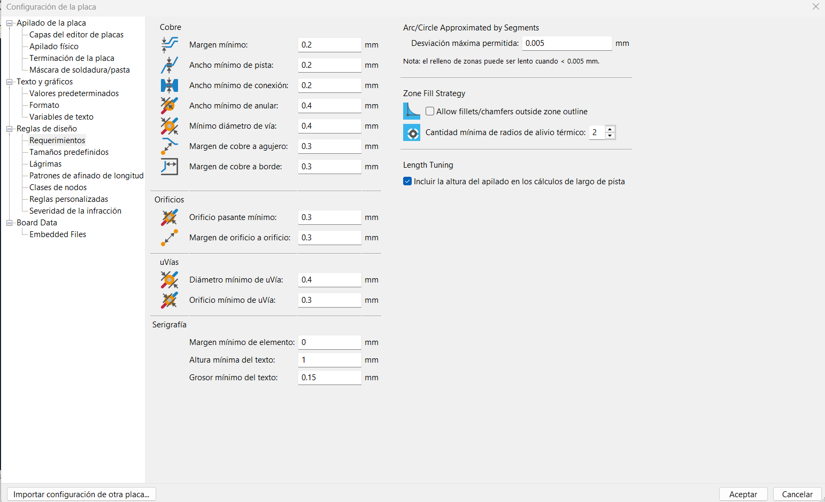Screen dimensions: 825x502
Task: Click the copper-to-hole clearance icon
Action: [x=169, y=146]
